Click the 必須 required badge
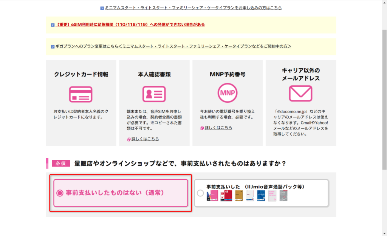Viewport: 387px width, 236px height. click(61, 163)
